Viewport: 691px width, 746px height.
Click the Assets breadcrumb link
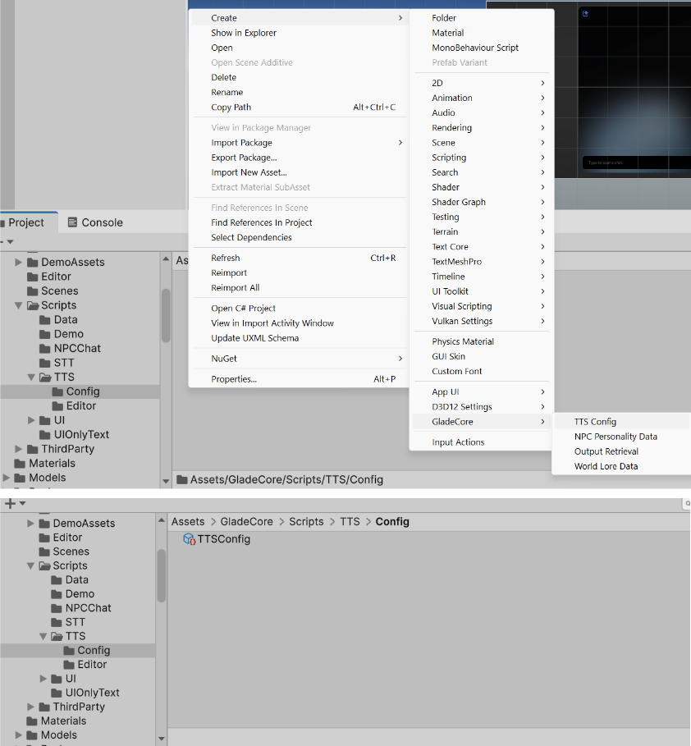coord(188,521)
